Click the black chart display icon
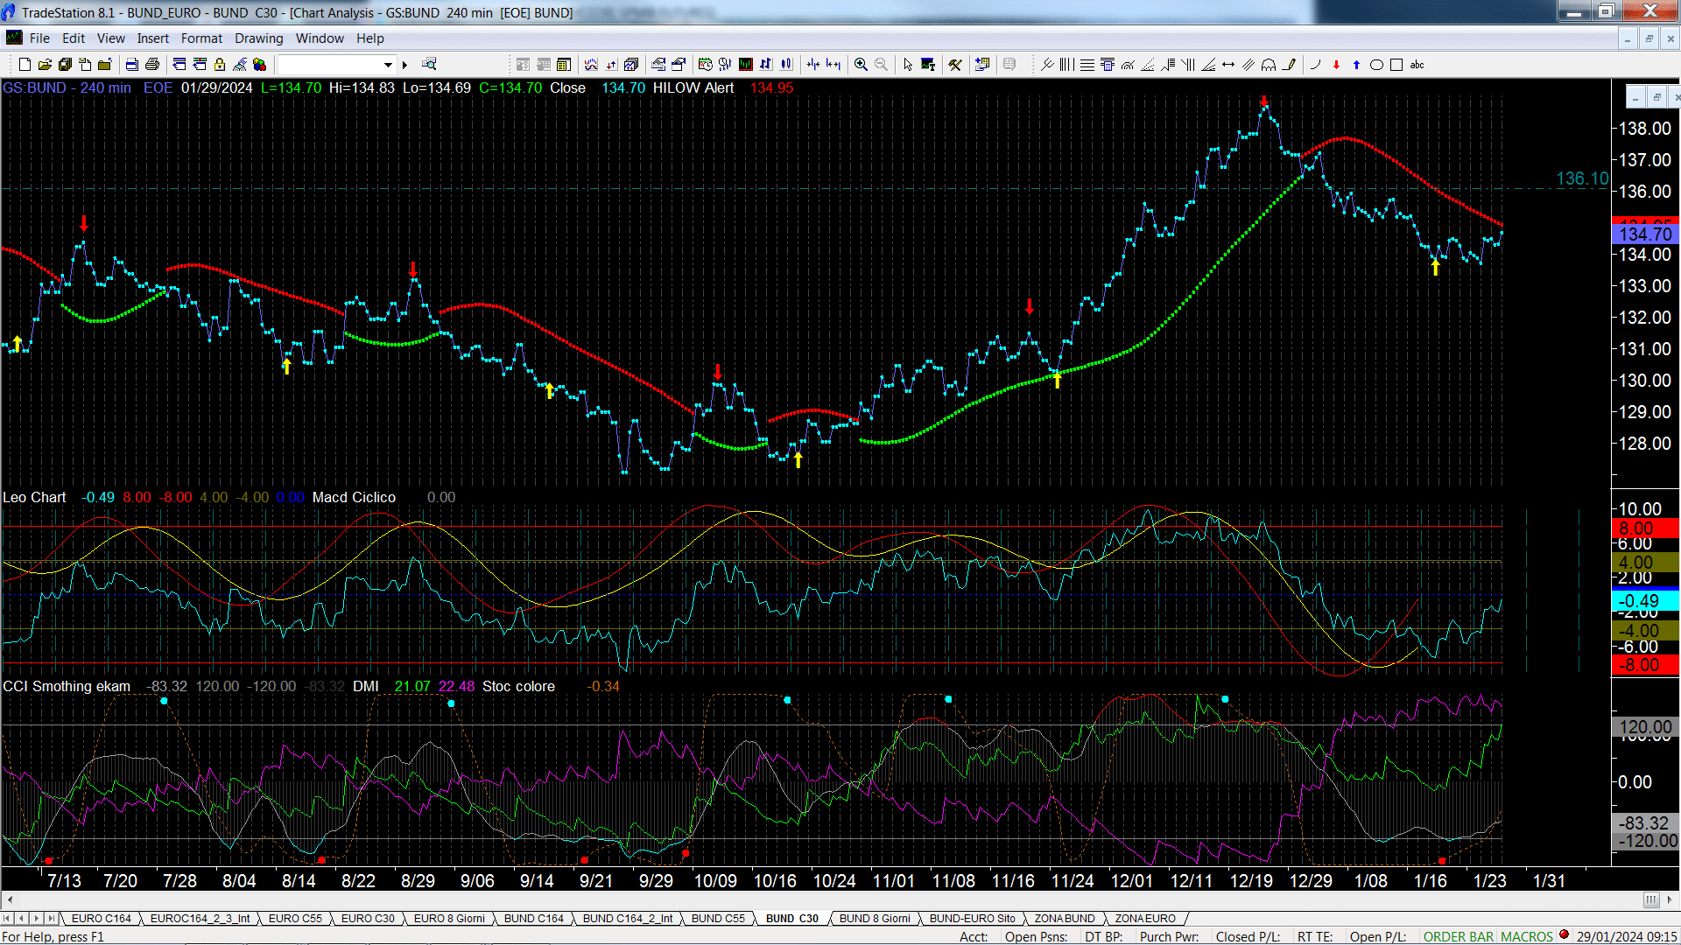 [x=746, y=65]
